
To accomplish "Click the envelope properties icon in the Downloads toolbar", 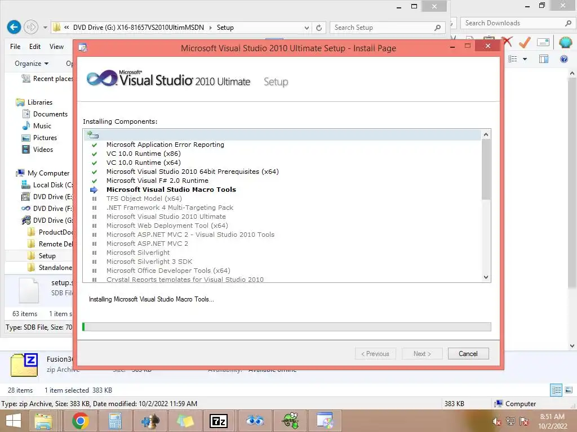I will coord(543,42).
